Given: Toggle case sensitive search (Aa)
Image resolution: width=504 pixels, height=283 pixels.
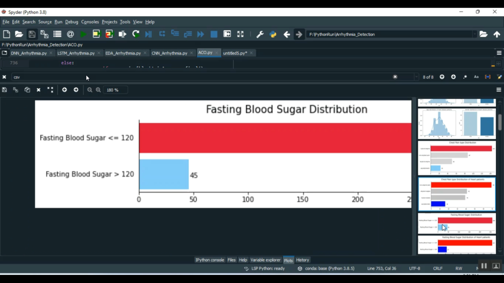Looking at the screenshot, I should pyautogui.click(x=476, y=77).
